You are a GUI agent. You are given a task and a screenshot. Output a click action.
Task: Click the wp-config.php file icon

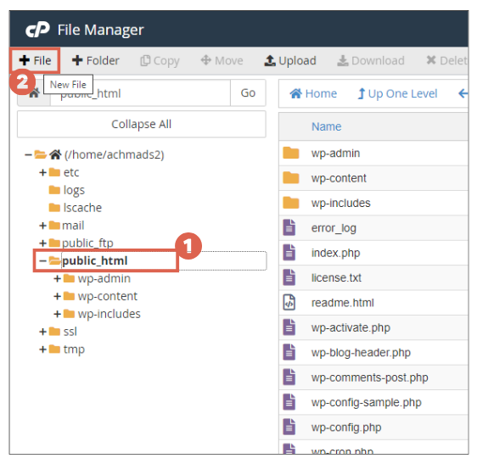pos(289,427)
